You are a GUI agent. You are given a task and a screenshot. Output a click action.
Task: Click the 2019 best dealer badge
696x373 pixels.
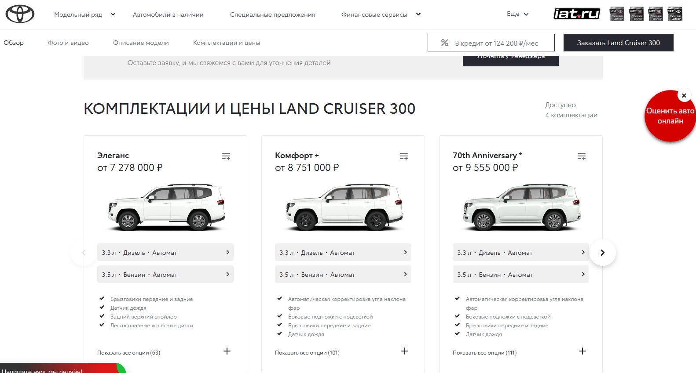point(656,14)
